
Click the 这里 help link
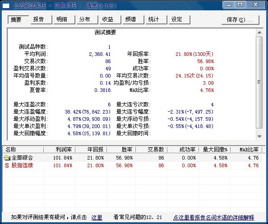[97, 217]
